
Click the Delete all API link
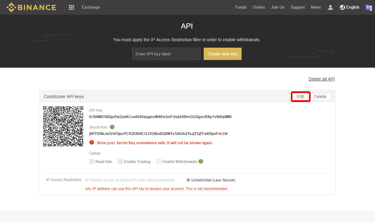coord(322,79)
